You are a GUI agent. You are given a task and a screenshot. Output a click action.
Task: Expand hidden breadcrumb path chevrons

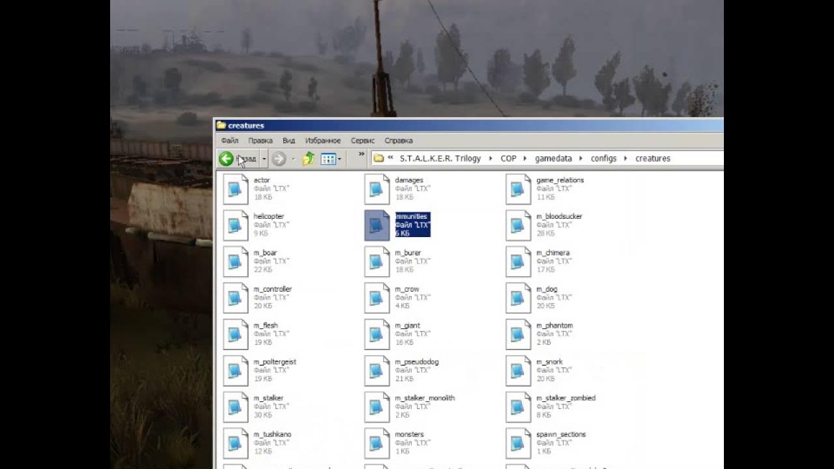click(x=390, y=158)
